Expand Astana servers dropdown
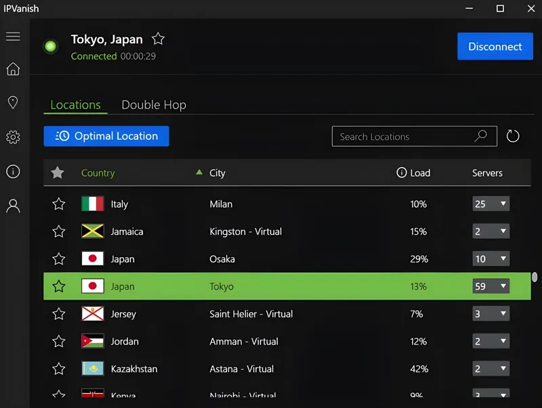The width and height of the screenshot is (542, 408). click(x=491, y=369)
